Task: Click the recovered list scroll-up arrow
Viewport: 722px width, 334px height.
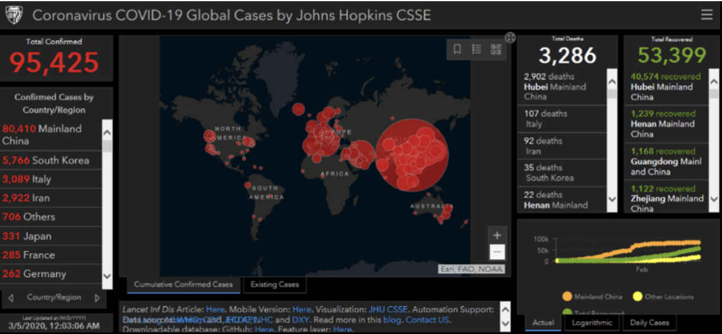Action: pyautogui.click(x=714, y=81)
